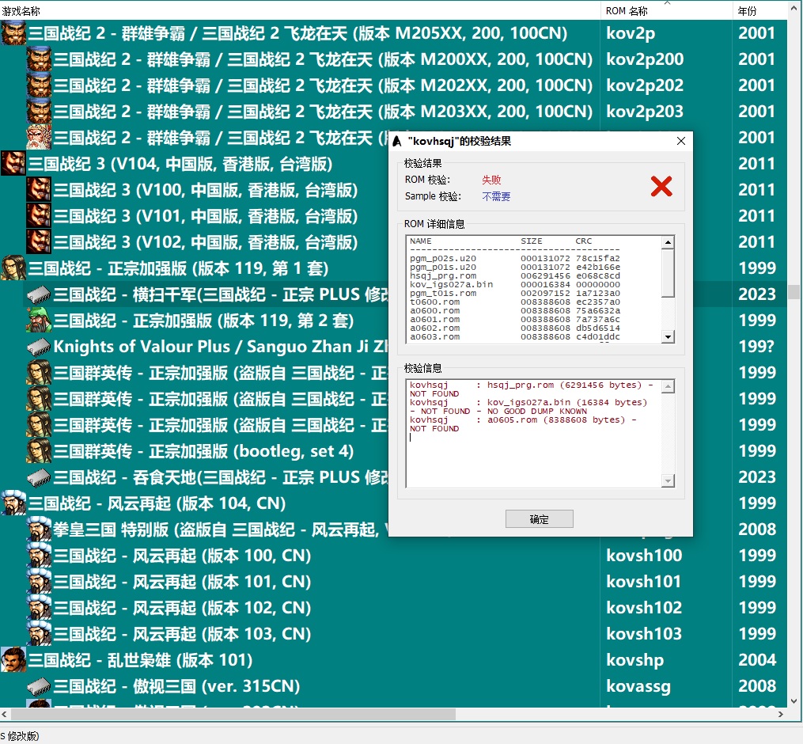Click the icon of 拳皇三国 特别版 row

39,530
